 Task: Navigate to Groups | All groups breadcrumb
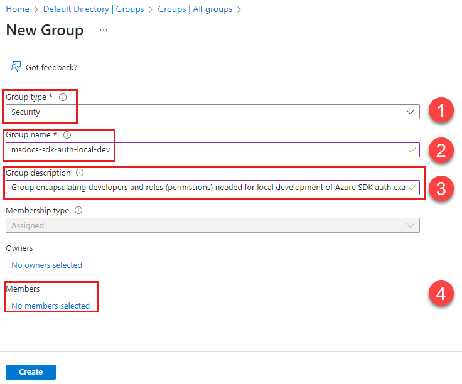click(x=195, y=9)
